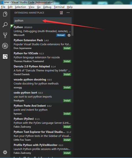Select the code-python-isort extension entry
This screenshot has width=132, height=158.
click(42, 96)
